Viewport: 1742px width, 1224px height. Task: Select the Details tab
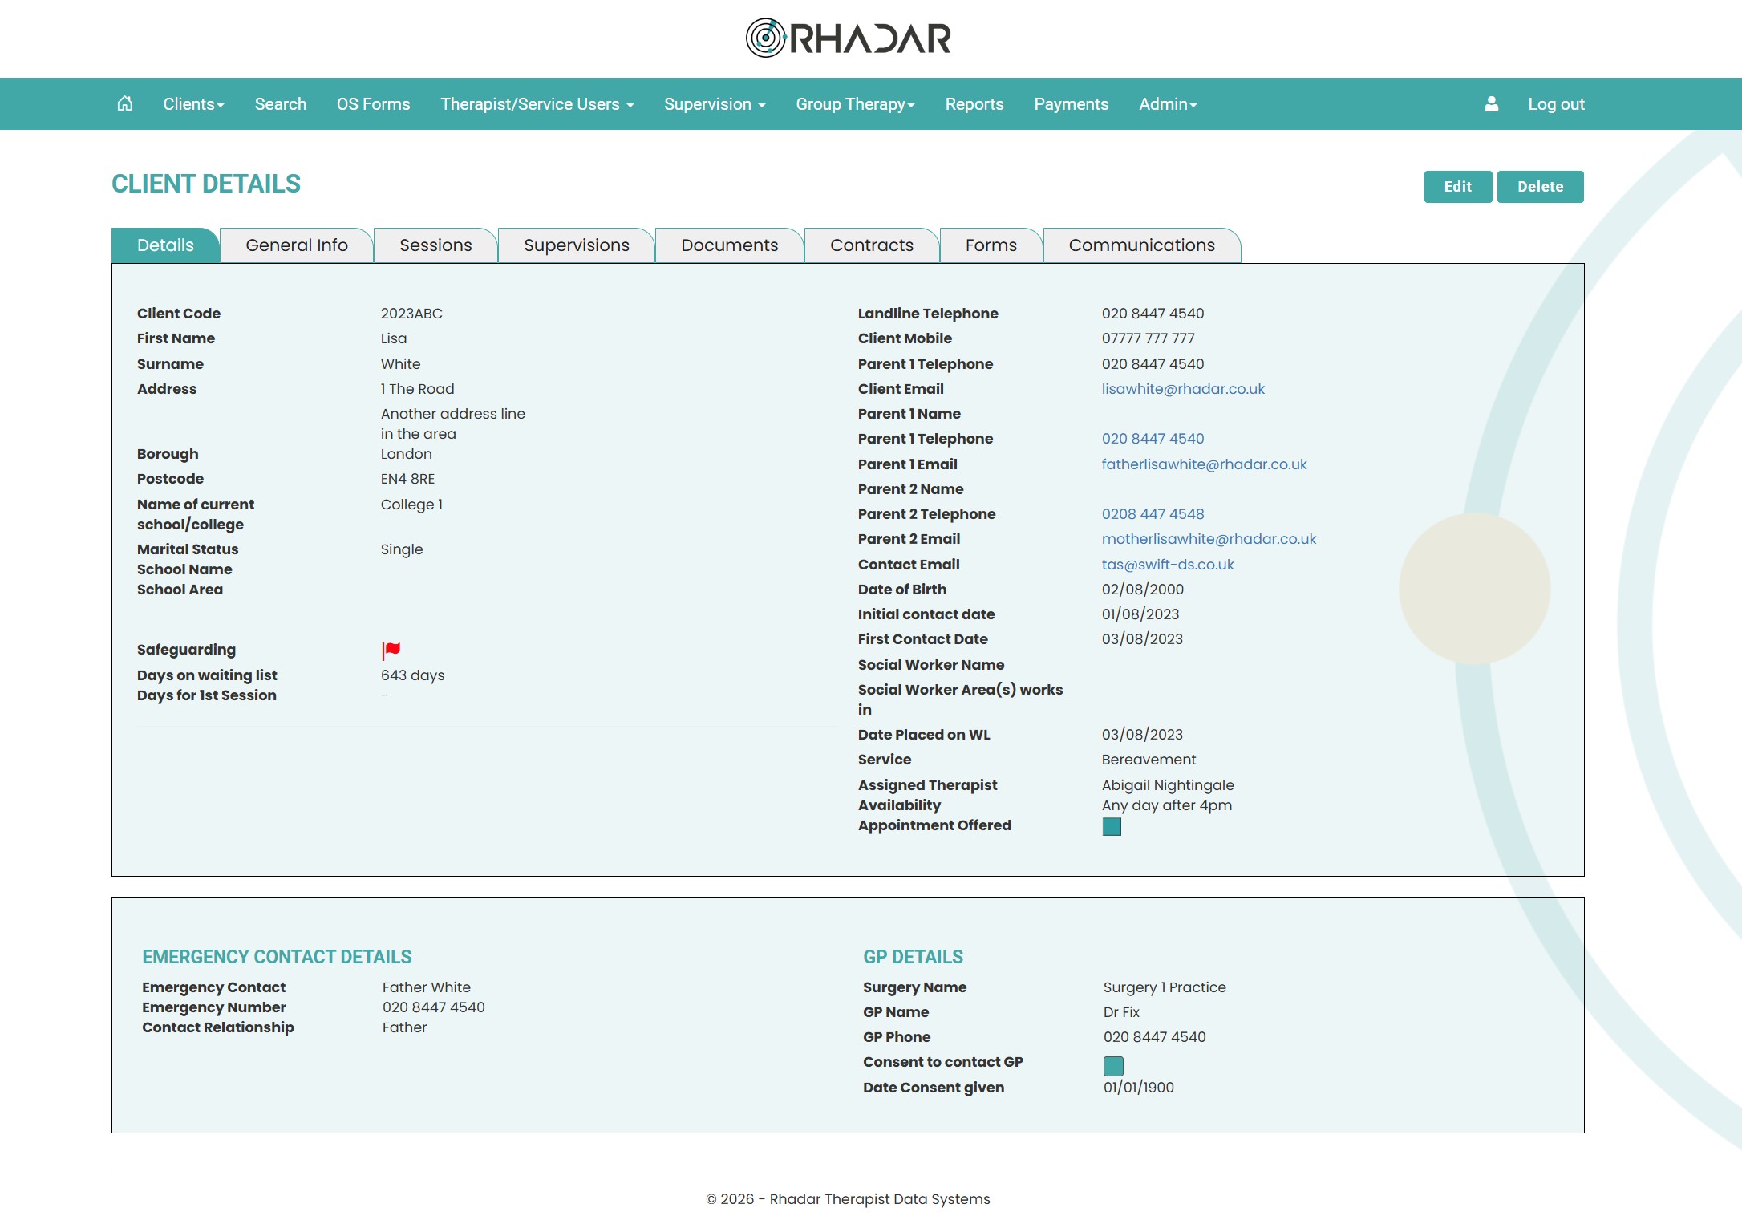pyautogui.click(x=165, y=245)
